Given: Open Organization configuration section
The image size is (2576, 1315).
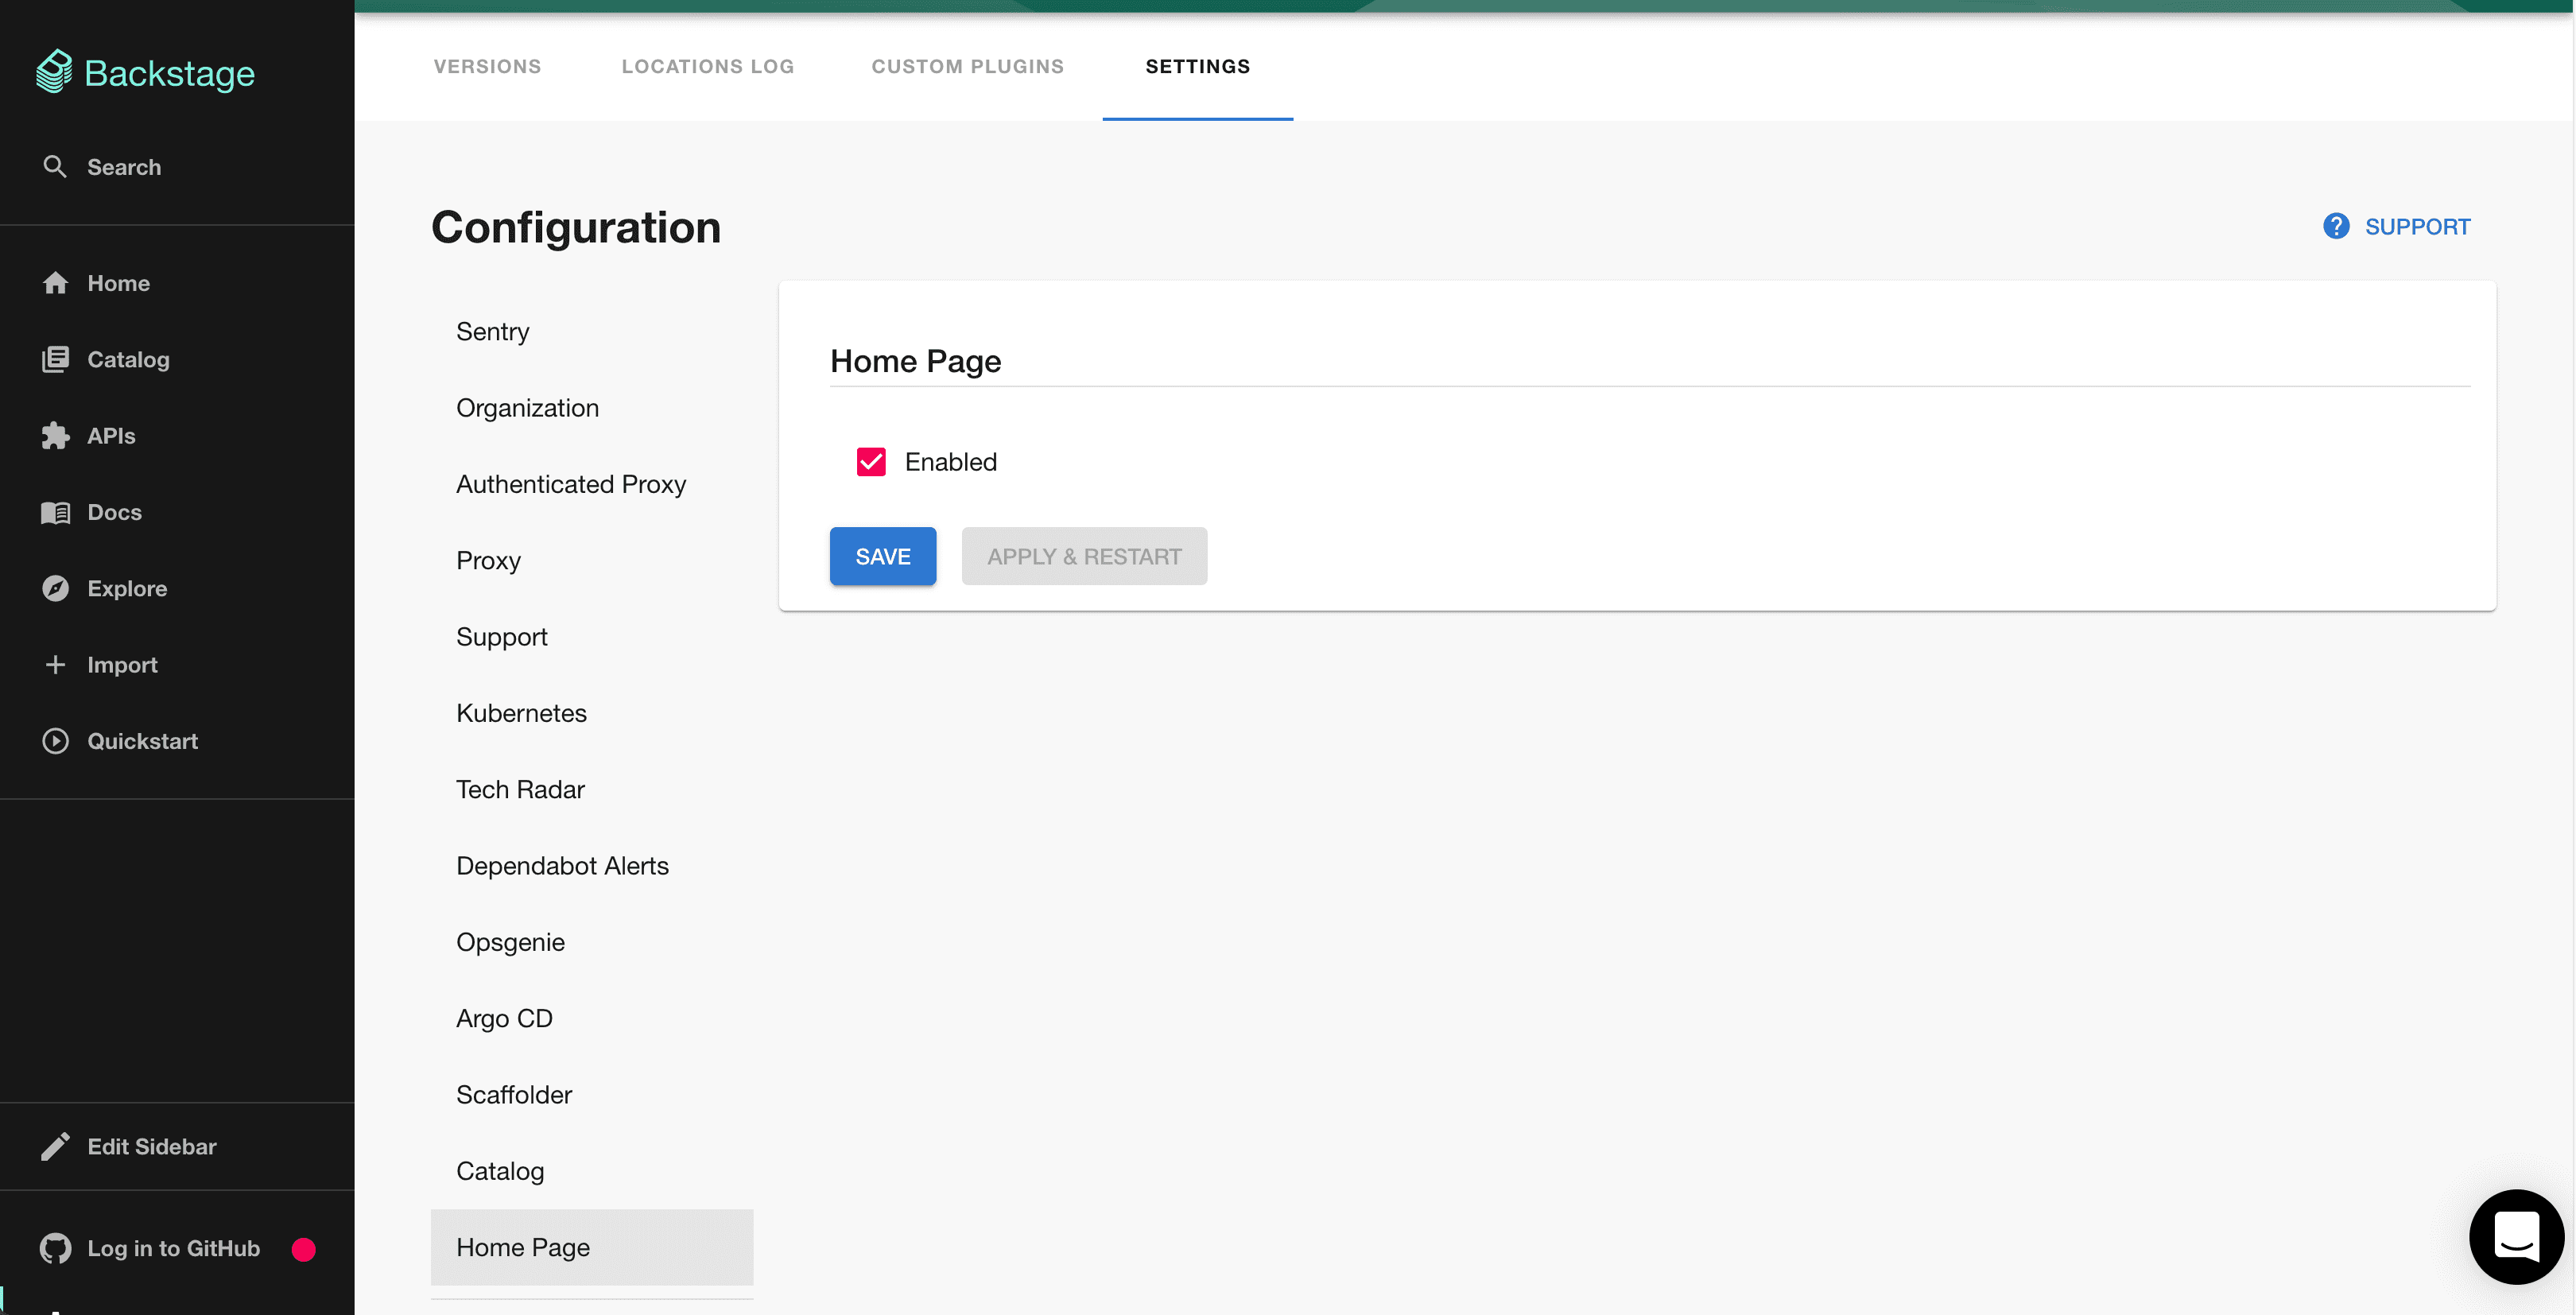Looking at the screenshot, I should (592, 408).
